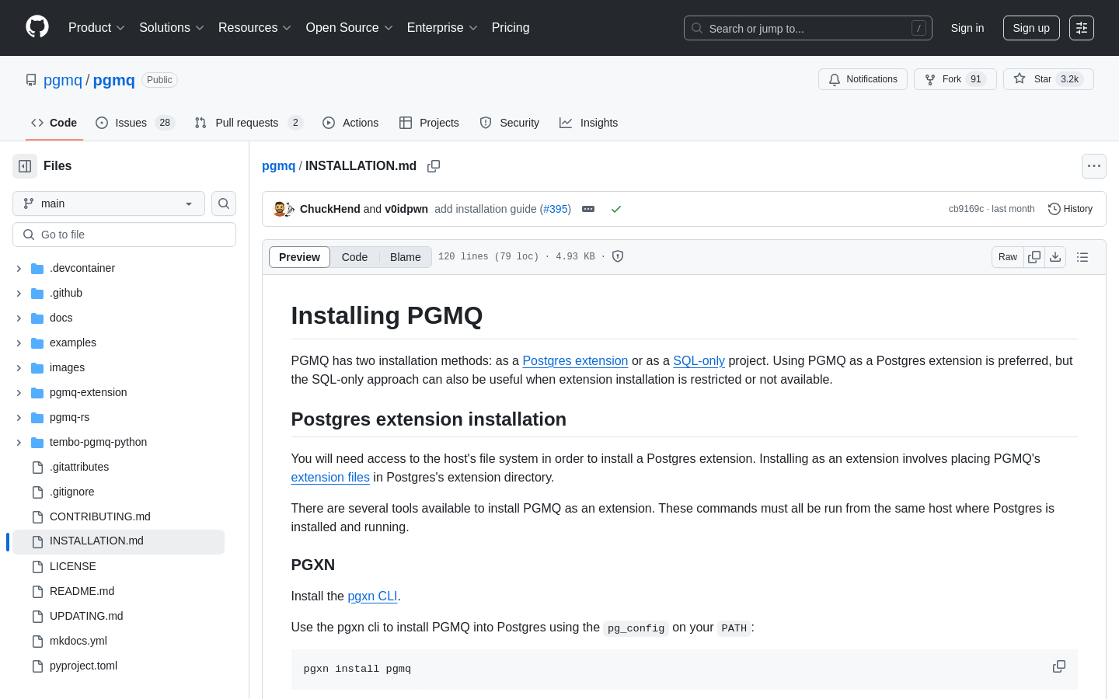The image size is (1119, 699).
Task: Open the Raw file view
Action: [1008, 257]
